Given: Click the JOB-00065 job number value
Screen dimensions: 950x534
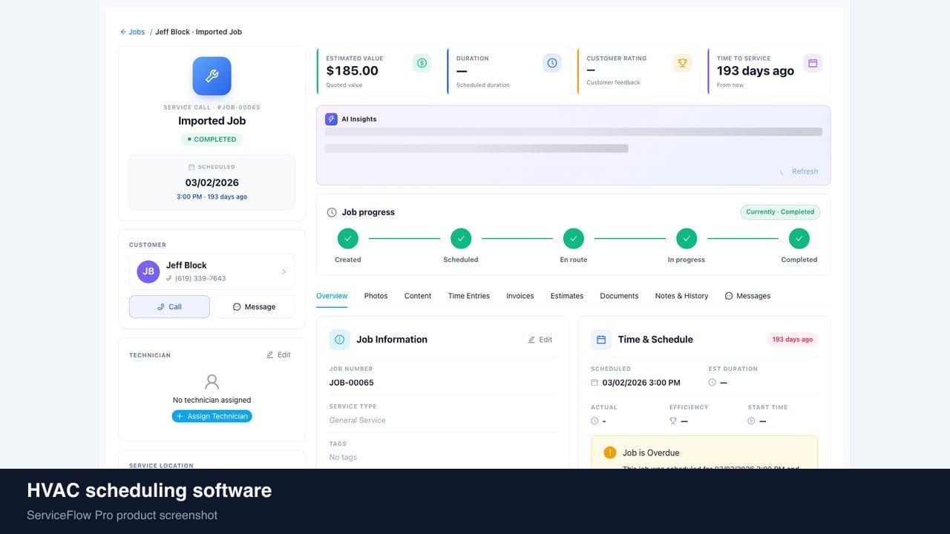Looking at the screenshot, I should coord(352,383).
